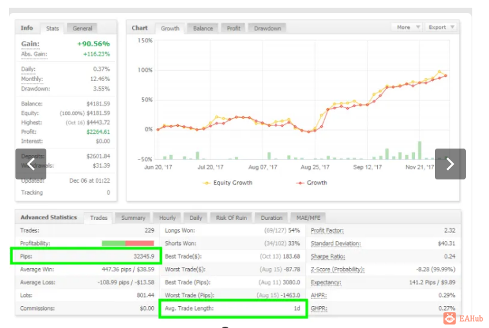Toggle Equity Growth legend marker

[x=207, y=183]
